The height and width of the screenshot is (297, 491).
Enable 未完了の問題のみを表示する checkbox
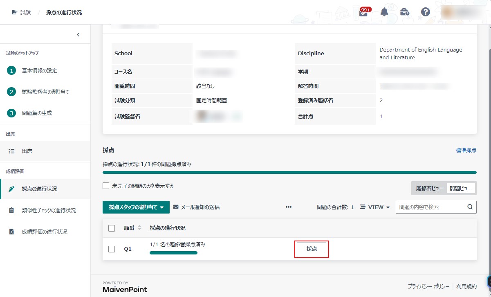click(106, 186)
